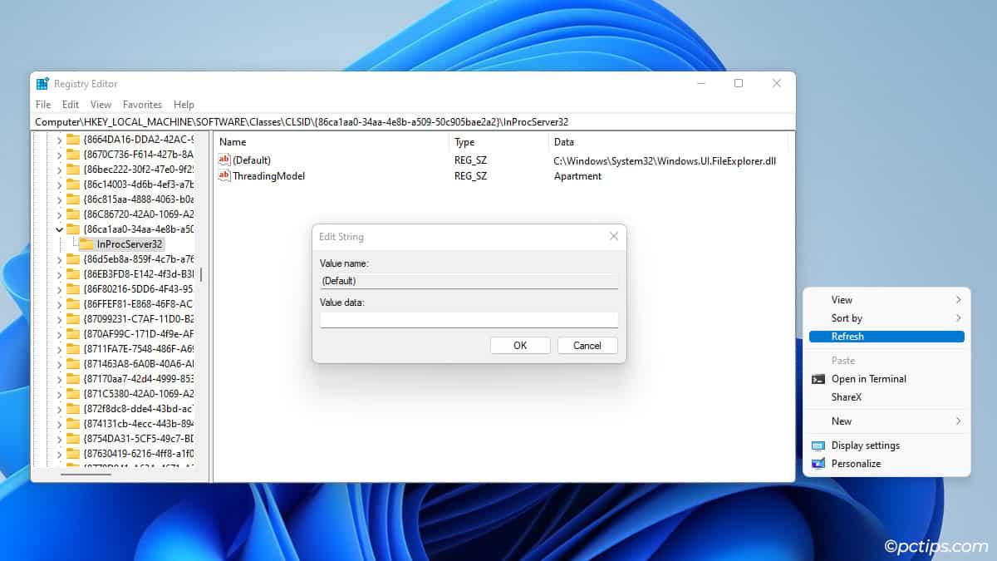
Task: Open the Edit menu
Action: [x=70, y=105]
